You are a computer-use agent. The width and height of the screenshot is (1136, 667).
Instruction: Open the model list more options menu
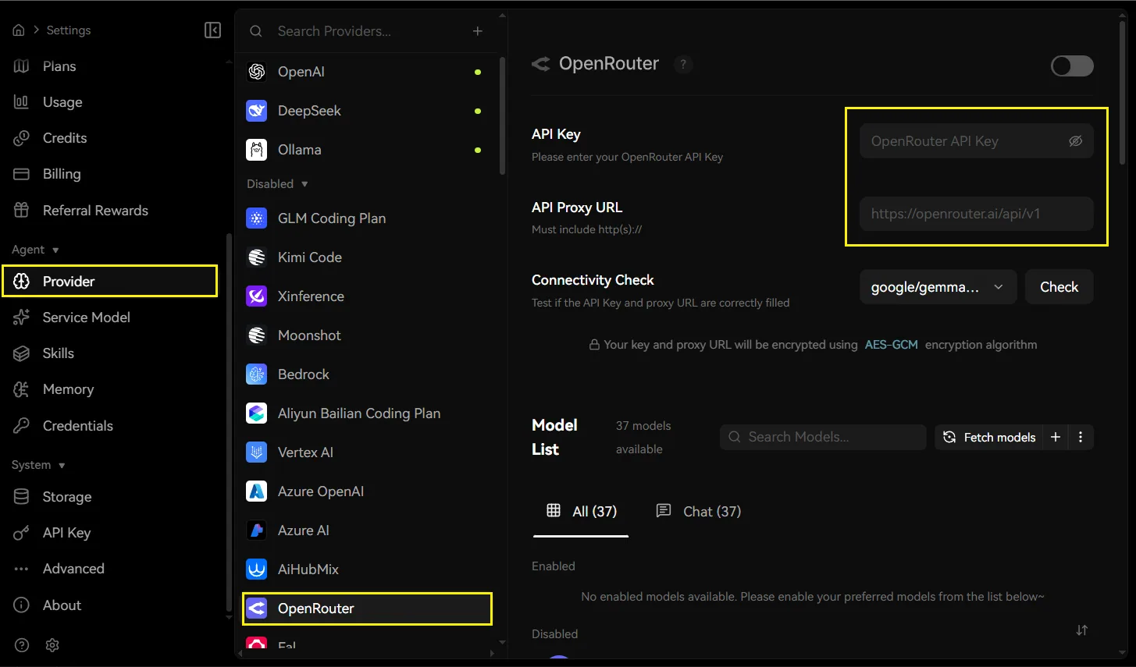click(x=1081, y=437)
